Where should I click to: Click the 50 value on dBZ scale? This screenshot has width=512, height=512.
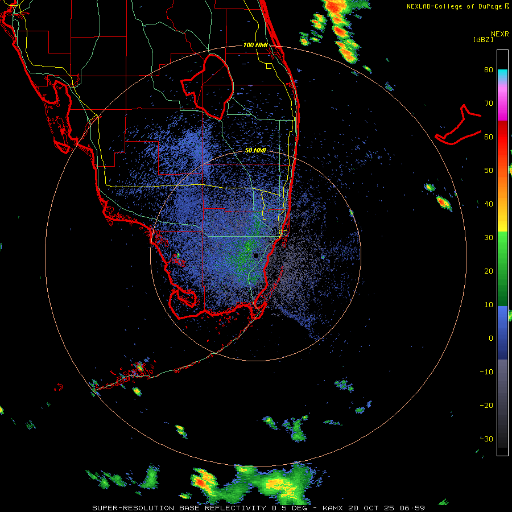click(489, 171)
